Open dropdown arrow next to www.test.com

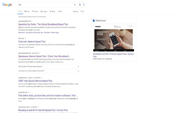(29, 92)
